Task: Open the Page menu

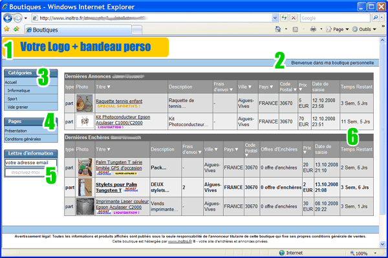Action: [x=338, y=30]
